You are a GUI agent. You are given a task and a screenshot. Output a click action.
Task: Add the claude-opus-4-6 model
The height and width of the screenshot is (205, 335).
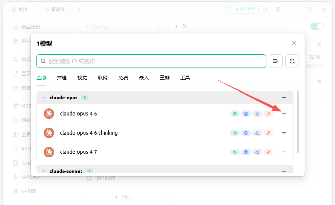point(284,114)
